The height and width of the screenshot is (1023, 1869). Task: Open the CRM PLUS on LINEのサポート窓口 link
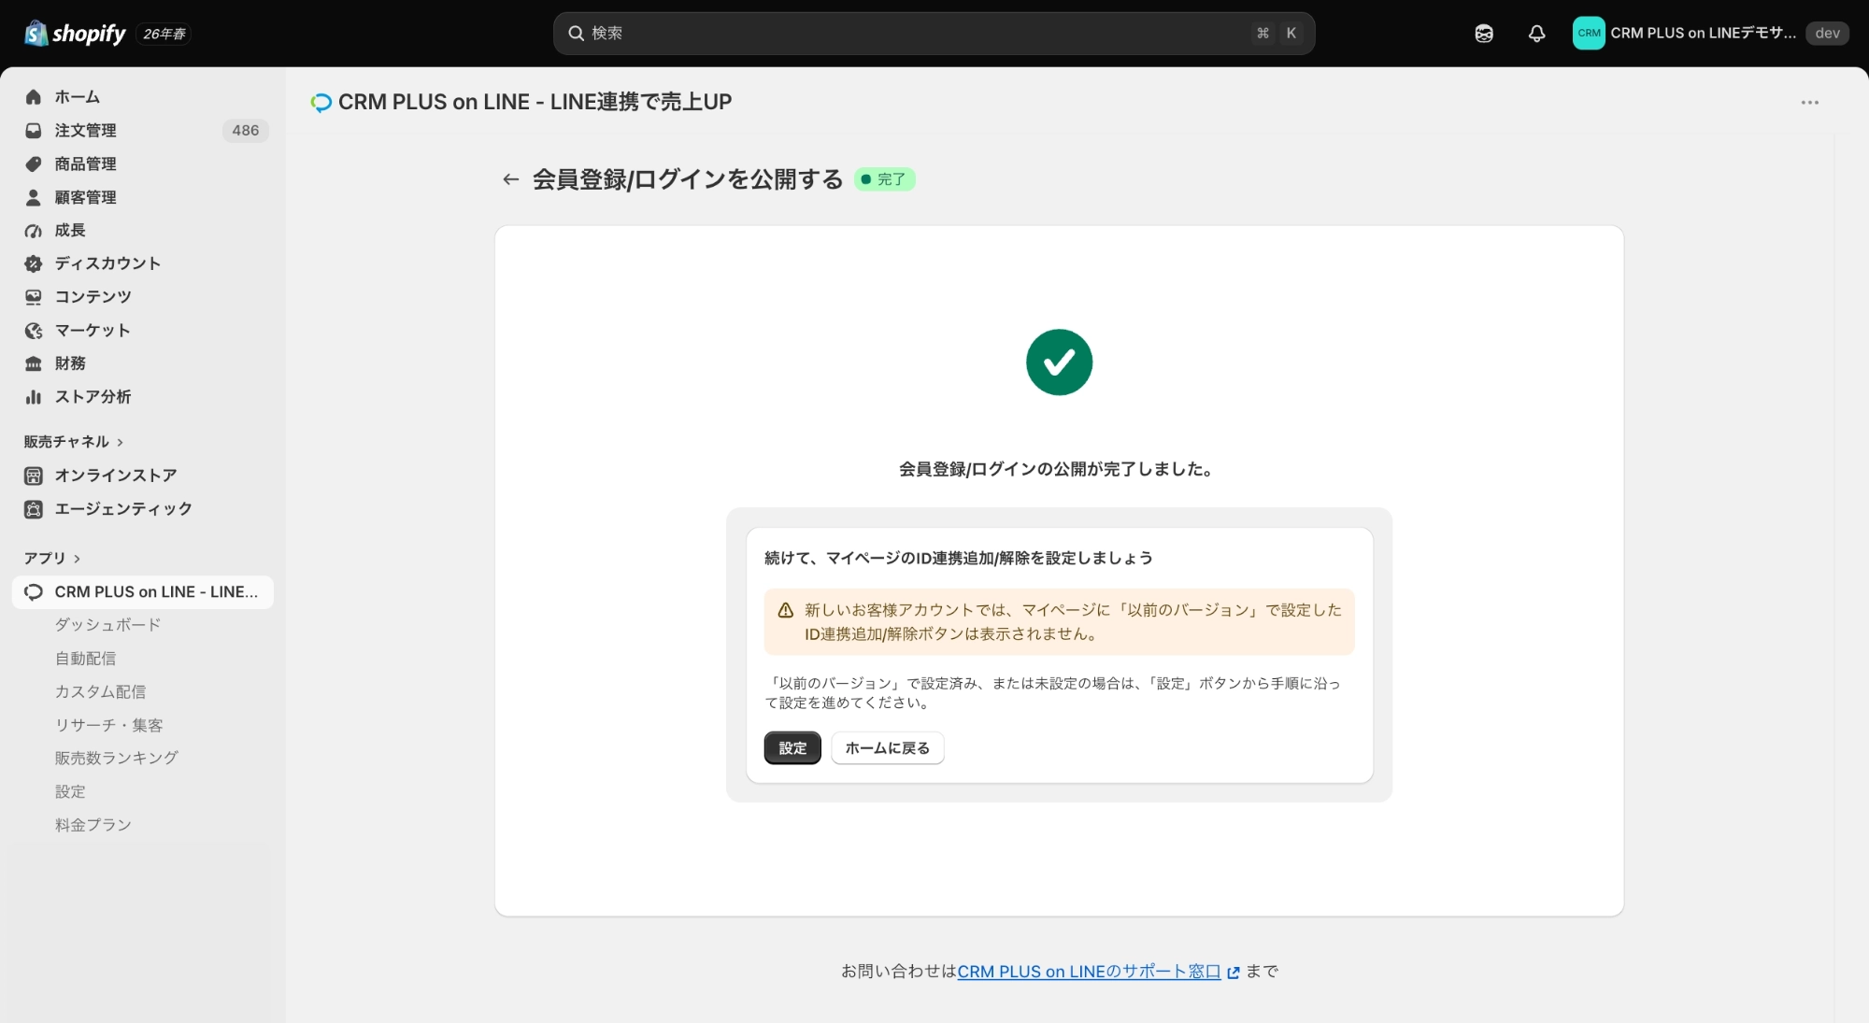click(x=1089, y=973)
